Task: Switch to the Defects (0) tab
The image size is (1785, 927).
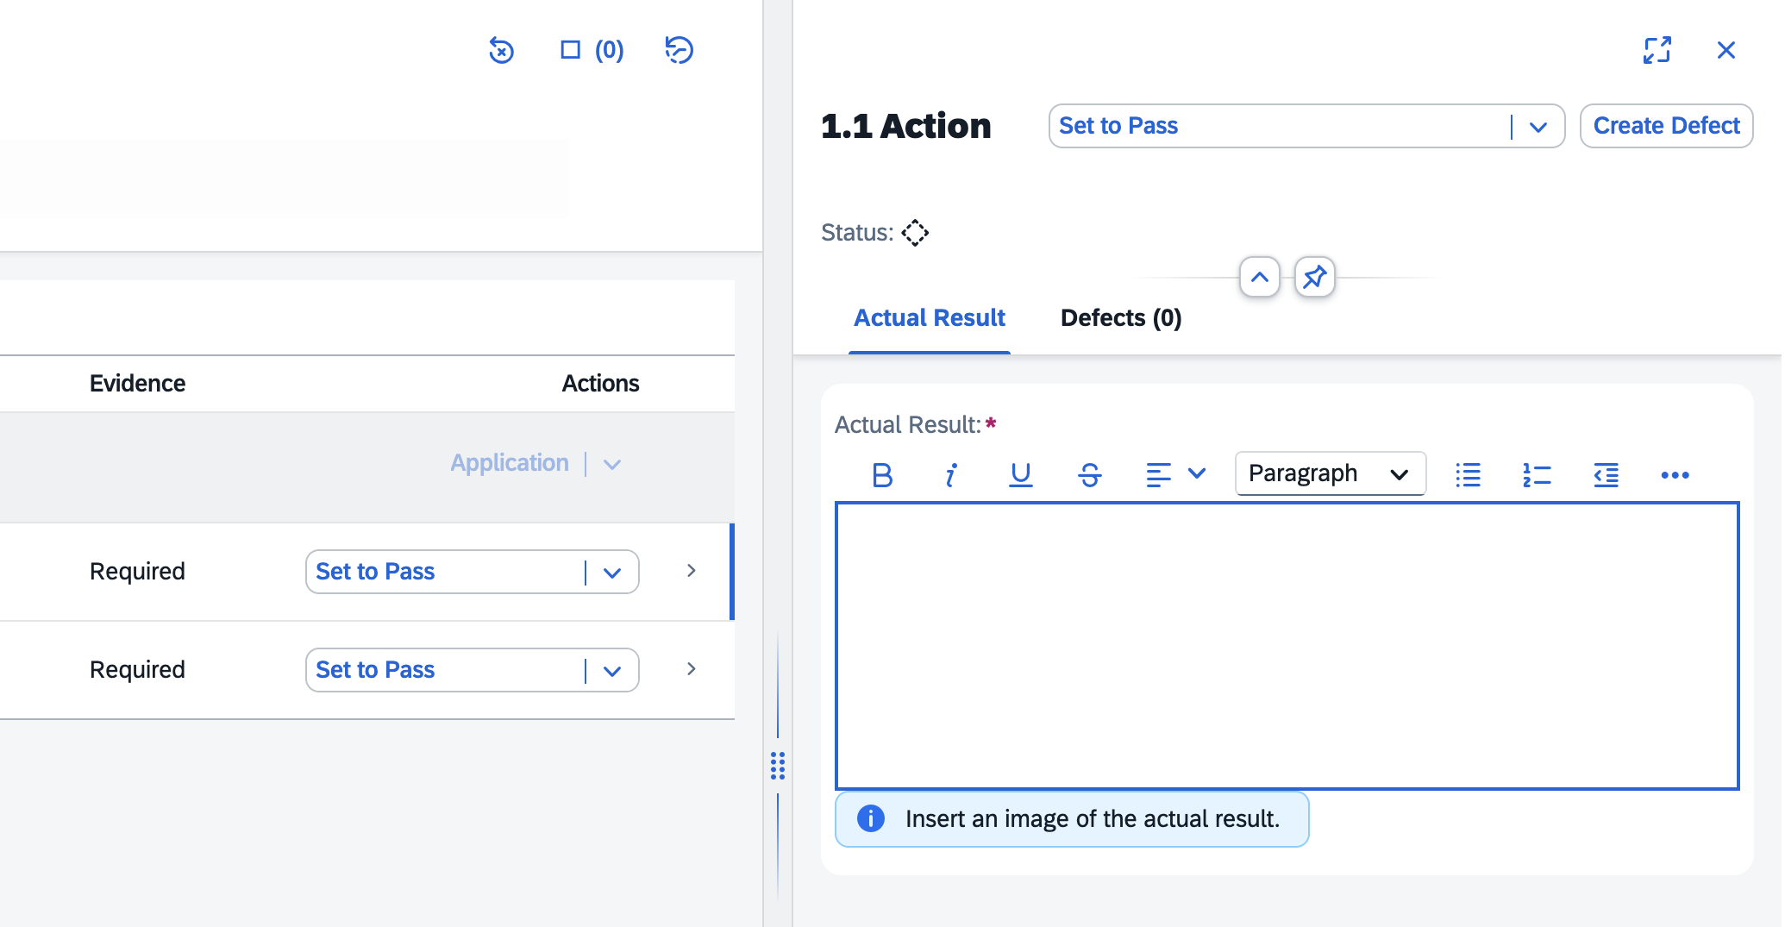Action: tap(1120, 318)
